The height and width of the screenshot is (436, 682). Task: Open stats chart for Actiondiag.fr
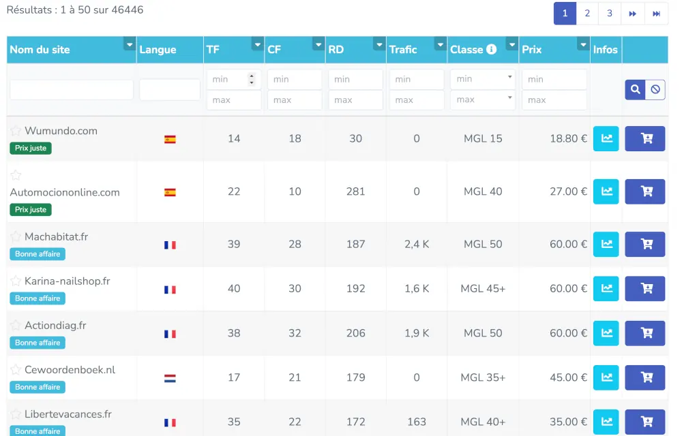point(606,333)
